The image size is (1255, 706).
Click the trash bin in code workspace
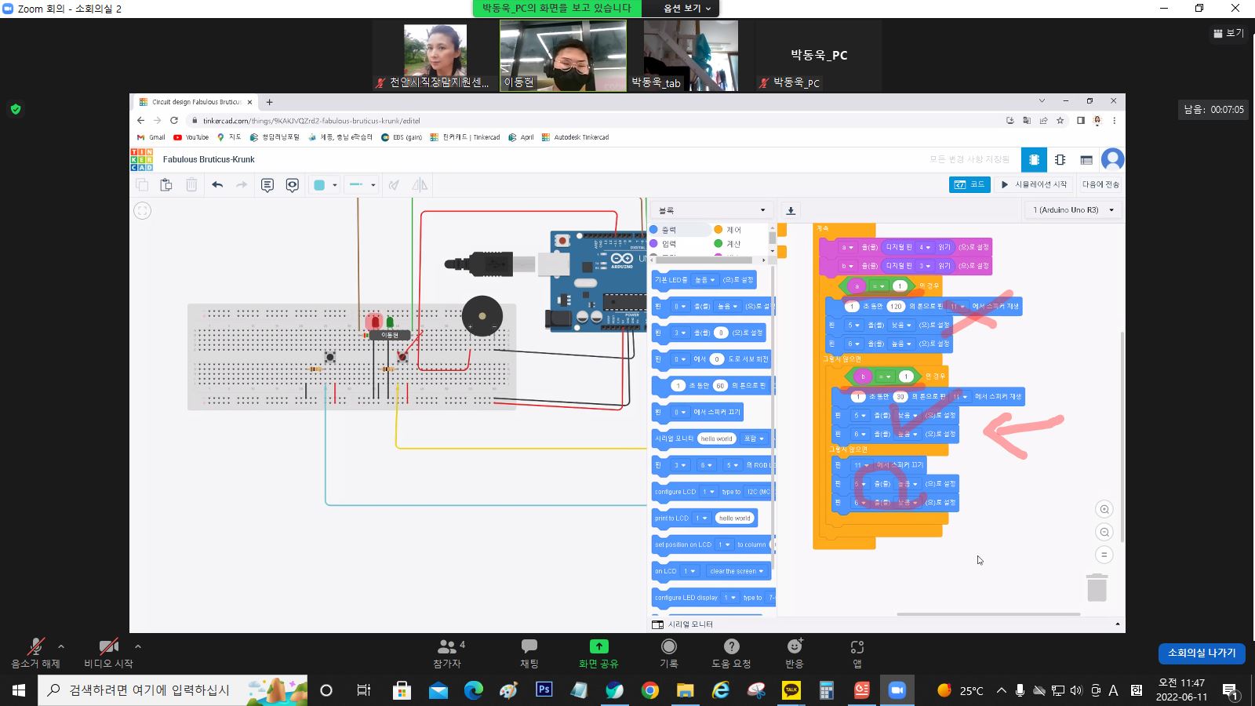(x=1097, y=588)
